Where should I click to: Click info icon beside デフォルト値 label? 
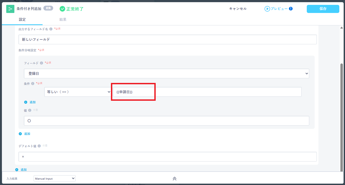[39, 146]
